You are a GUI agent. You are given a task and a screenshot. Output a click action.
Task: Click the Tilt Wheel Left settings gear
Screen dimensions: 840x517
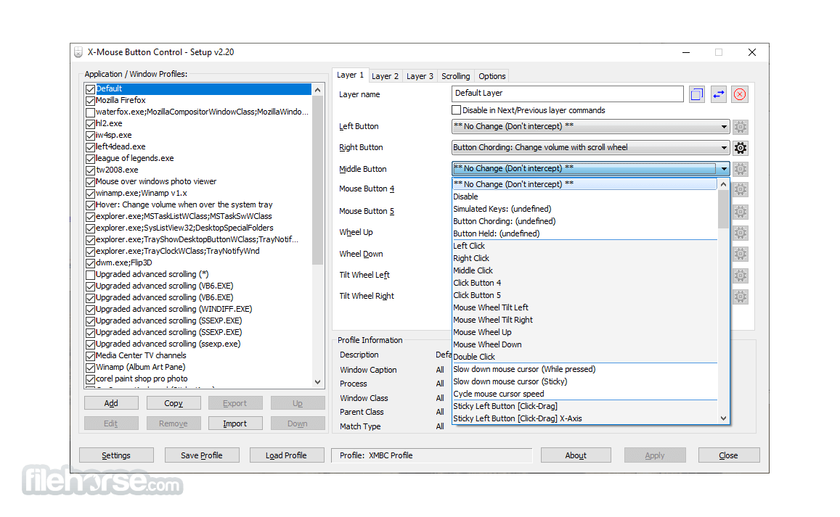click(x=741, y=276)
